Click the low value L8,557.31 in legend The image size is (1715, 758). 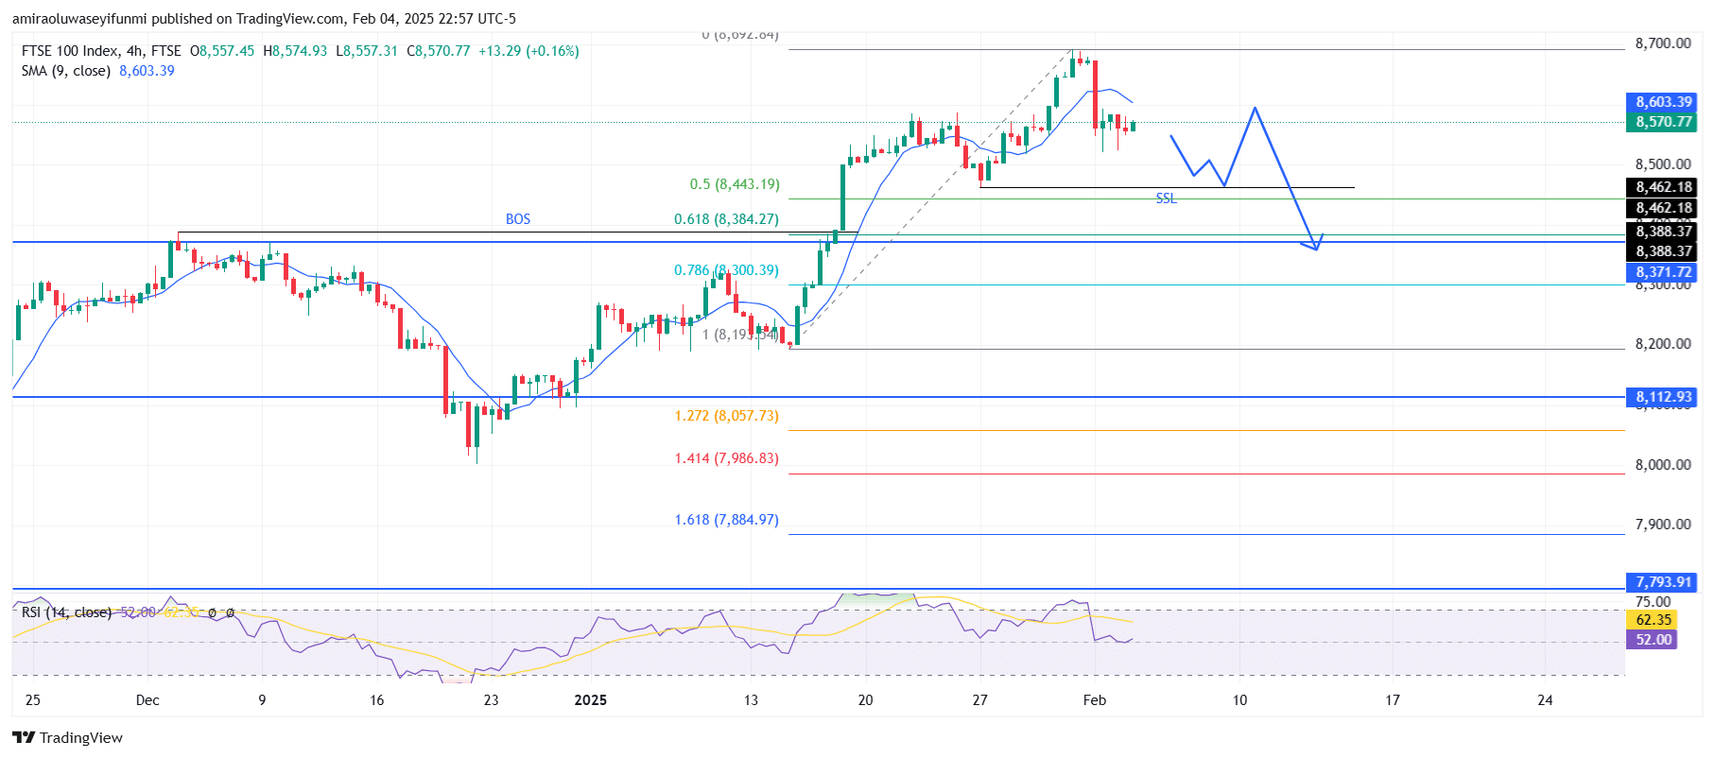tap(367, 51)
